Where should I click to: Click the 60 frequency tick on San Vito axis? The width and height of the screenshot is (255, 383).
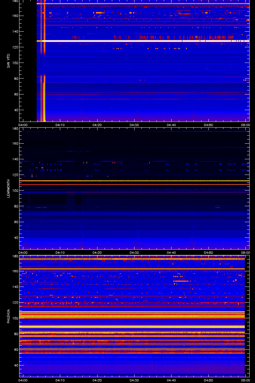[16, 94]
